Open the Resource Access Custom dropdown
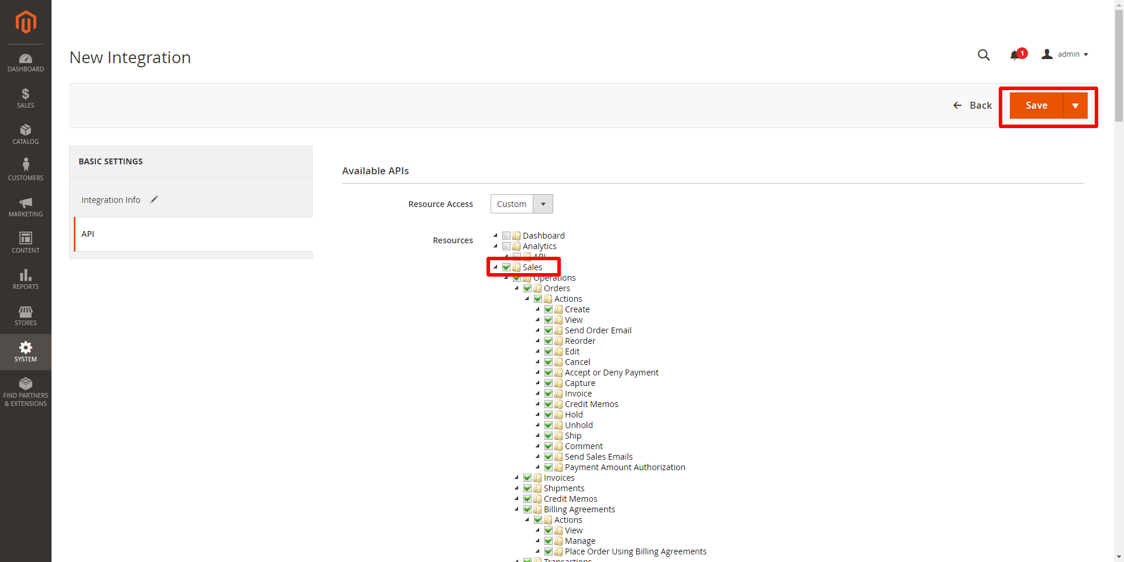 [522, 204]
